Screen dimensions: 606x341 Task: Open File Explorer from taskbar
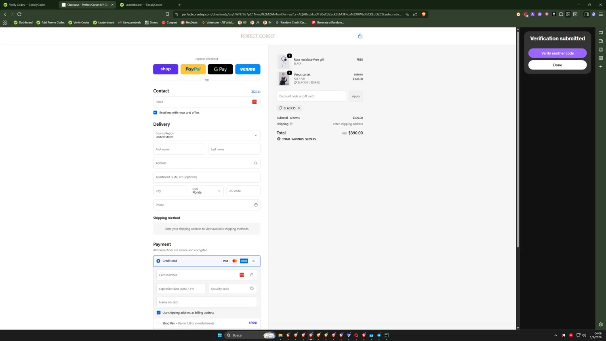pyautogui.click(x=280, y=335)
